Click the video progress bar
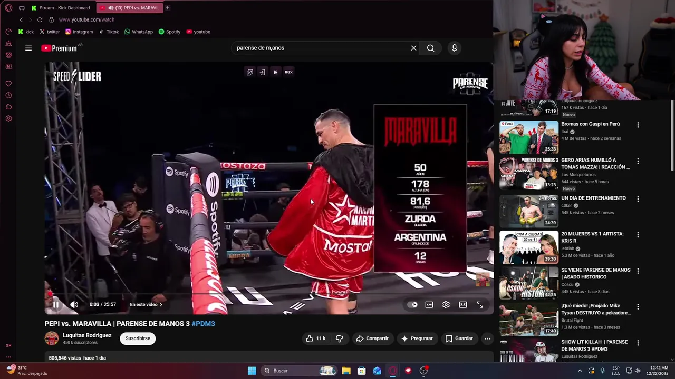The width and height of the screenshot is (675, 379). click(x=269, y=294)
